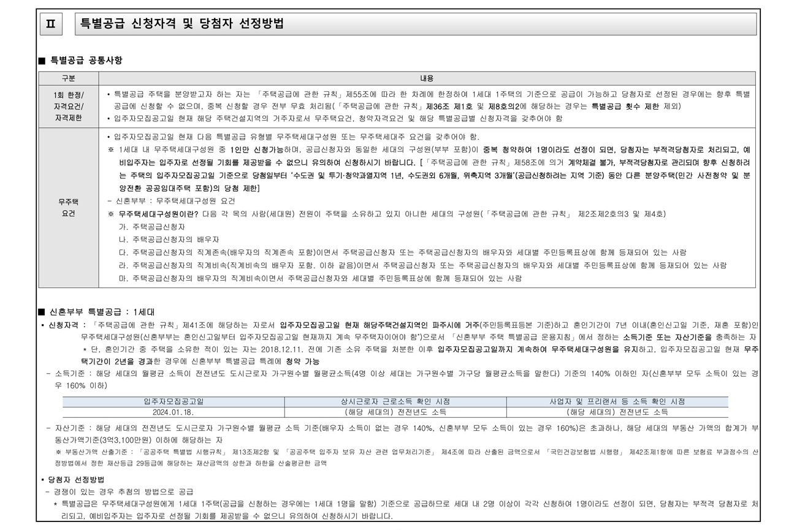Click the line starting '다. 주택공급신청자의 직계존속'
The image size is (797, 530).
tap(402, 252)
